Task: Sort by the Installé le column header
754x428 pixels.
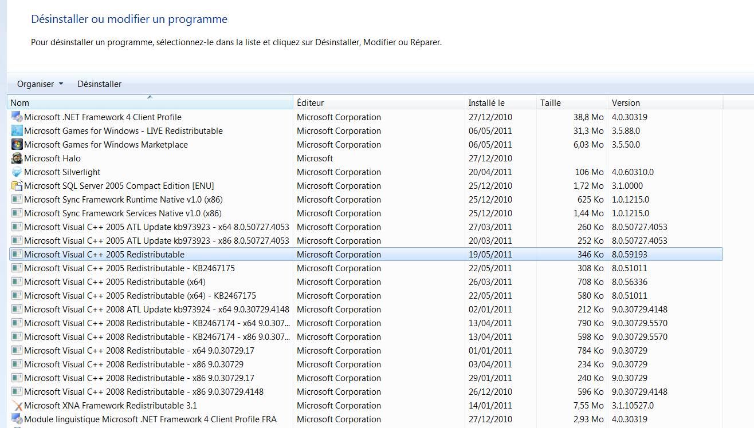Action: click(x=501, y=103)
